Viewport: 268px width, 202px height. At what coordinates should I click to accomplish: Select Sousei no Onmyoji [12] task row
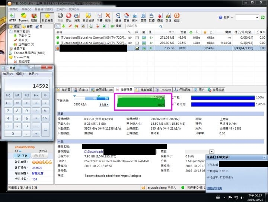pyautogui.click(x=160, y=43)
